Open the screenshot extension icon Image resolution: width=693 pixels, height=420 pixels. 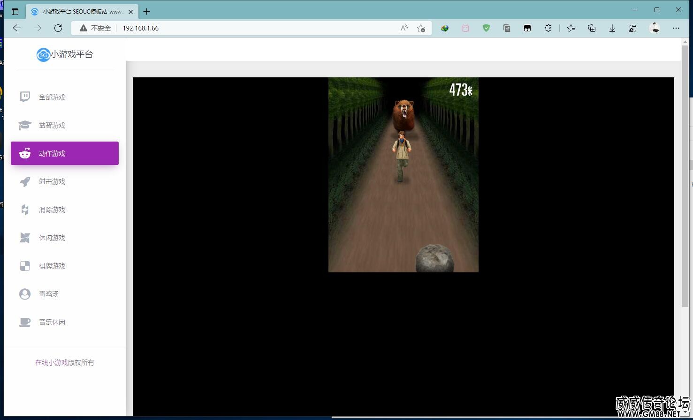click(507, 28)
